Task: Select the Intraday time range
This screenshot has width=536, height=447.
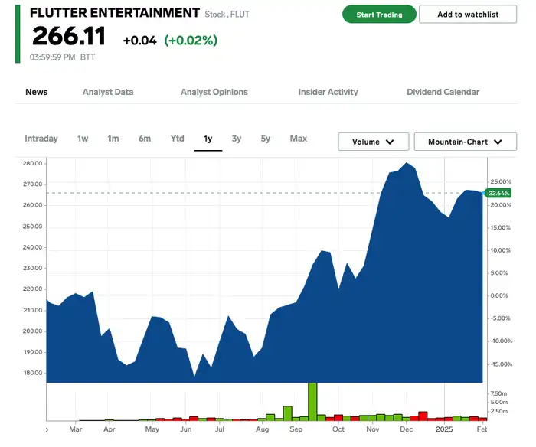Action: click(41, 139)
